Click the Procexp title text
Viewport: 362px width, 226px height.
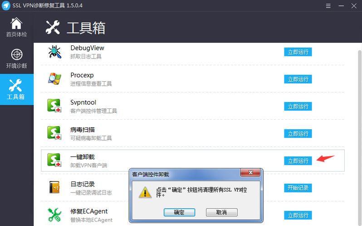point(82,75)
